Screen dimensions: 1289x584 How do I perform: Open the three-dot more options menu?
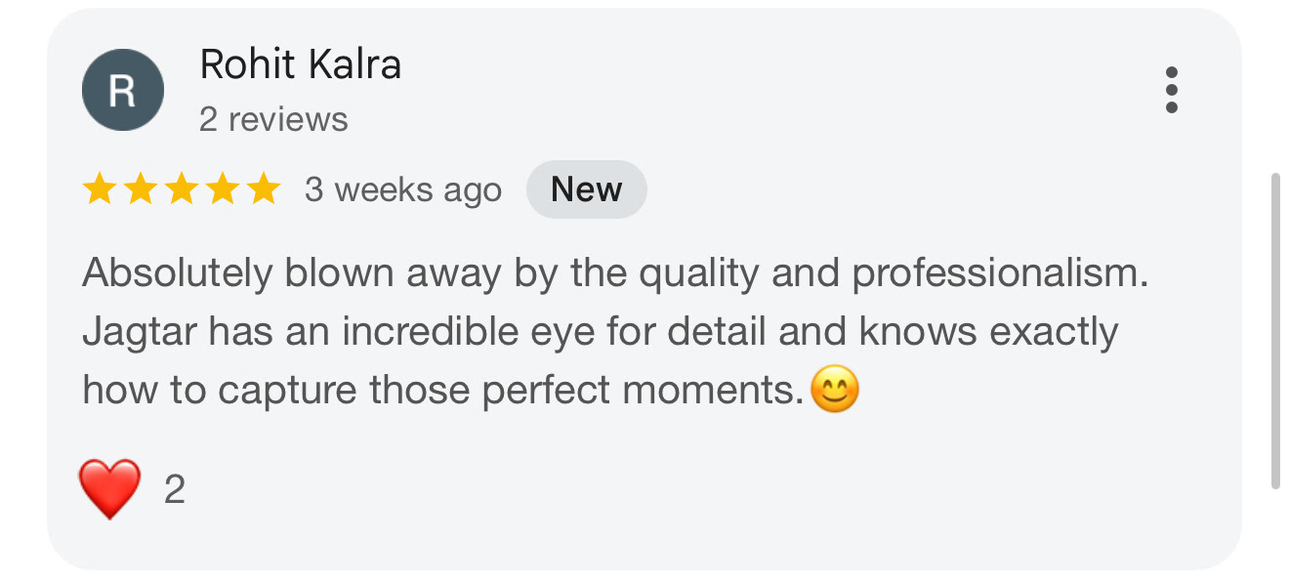(x=1171, y=90)
